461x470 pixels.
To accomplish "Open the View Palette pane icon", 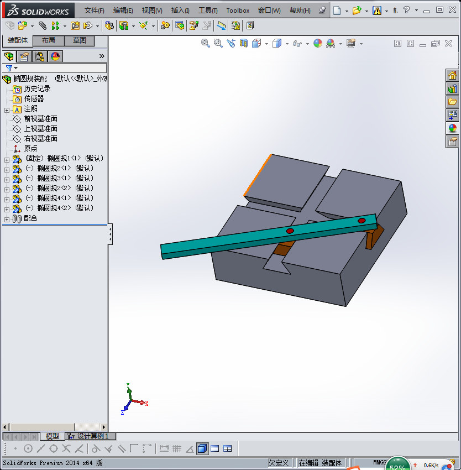I will (x=452, y=115).
